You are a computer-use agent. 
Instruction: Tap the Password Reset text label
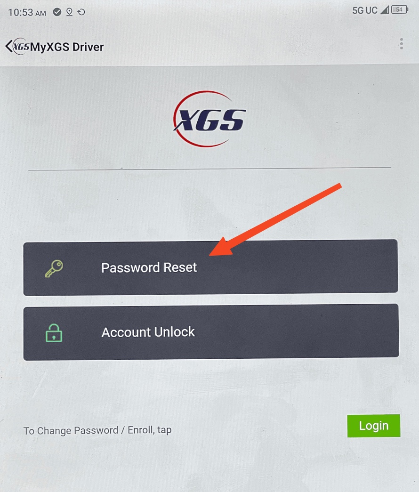click(x=149, y=267)
